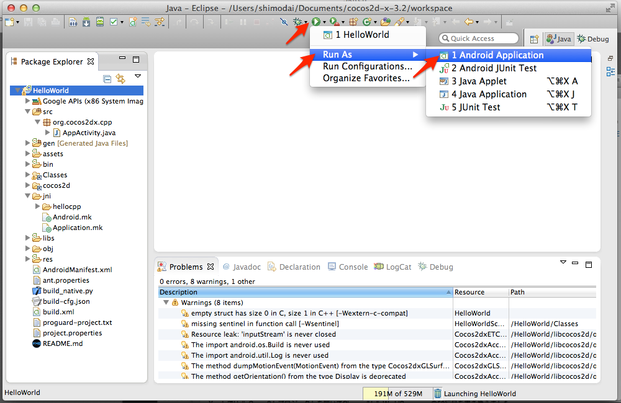Maximize the Problems panel
The height and width of the screenshot is (403, 621).
pos(589,265)
